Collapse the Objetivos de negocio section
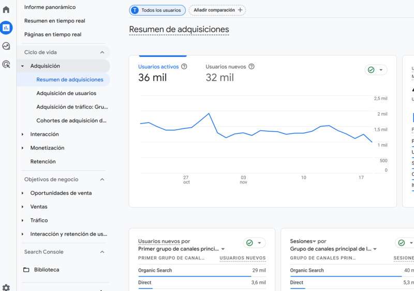 [102, 179]
